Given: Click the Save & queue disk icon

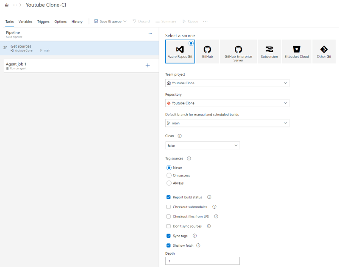Looking at the screenshot, I should [x=96, y=22].
